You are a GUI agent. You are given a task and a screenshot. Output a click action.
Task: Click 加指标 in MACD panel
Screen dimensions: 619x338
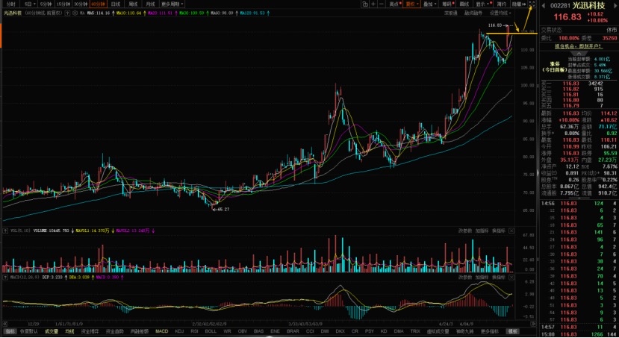[482, 278]
